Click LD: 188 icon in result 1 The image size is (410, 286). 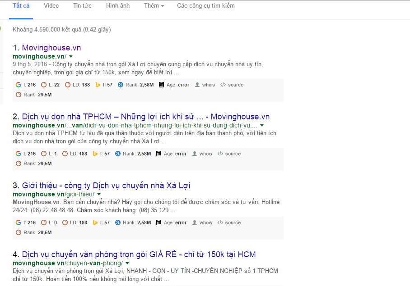[x=68, y=85]
